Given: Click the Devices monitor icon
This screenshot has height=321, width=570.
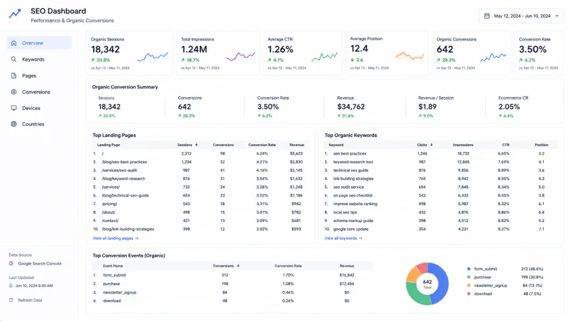Looking at the screenshot, I should point(14,108).
